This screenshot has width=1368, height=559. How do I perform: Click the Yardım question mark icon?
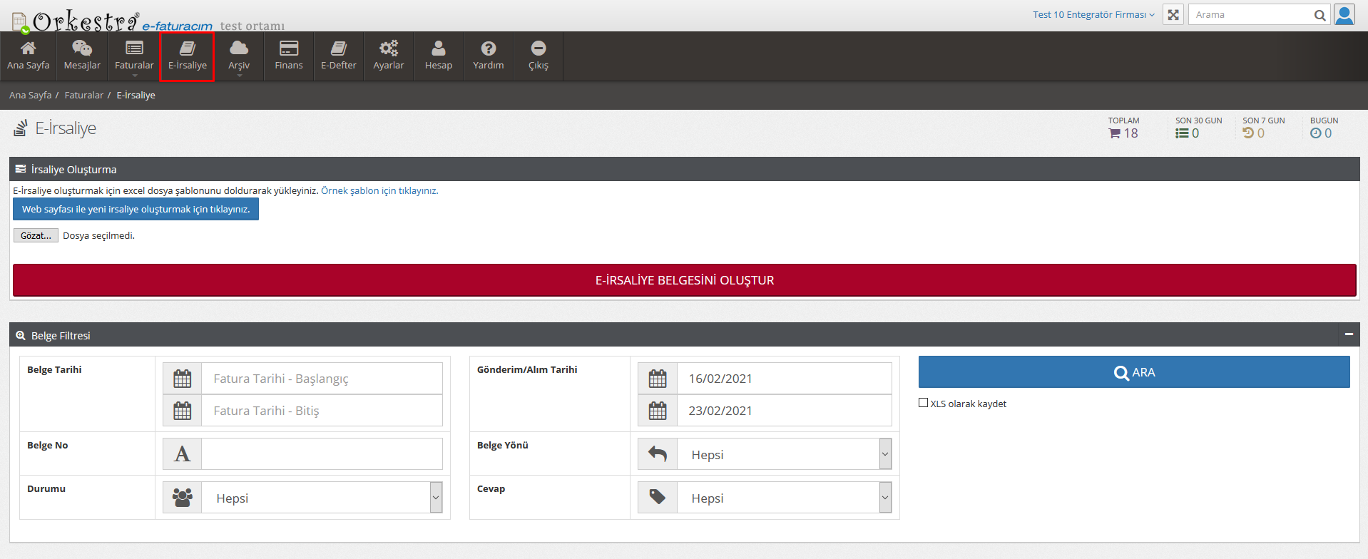489,48
